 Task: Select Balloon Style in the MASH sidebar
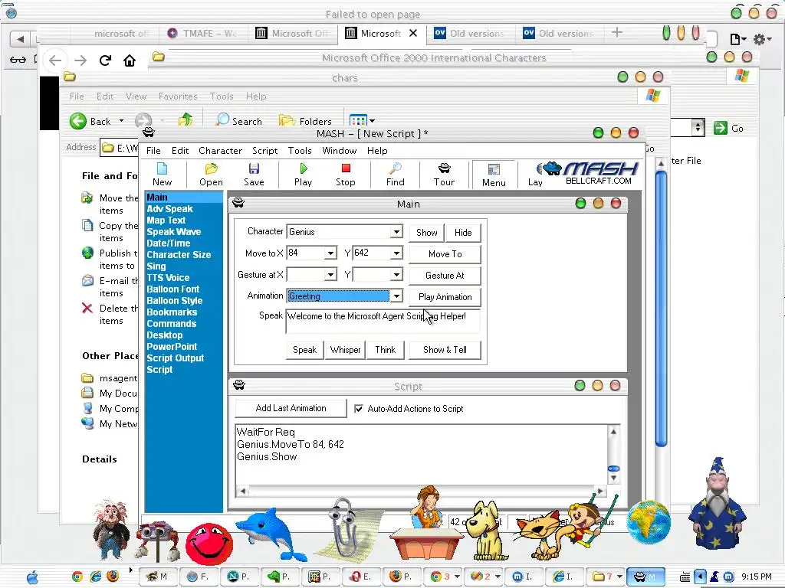tap(175, 301)
